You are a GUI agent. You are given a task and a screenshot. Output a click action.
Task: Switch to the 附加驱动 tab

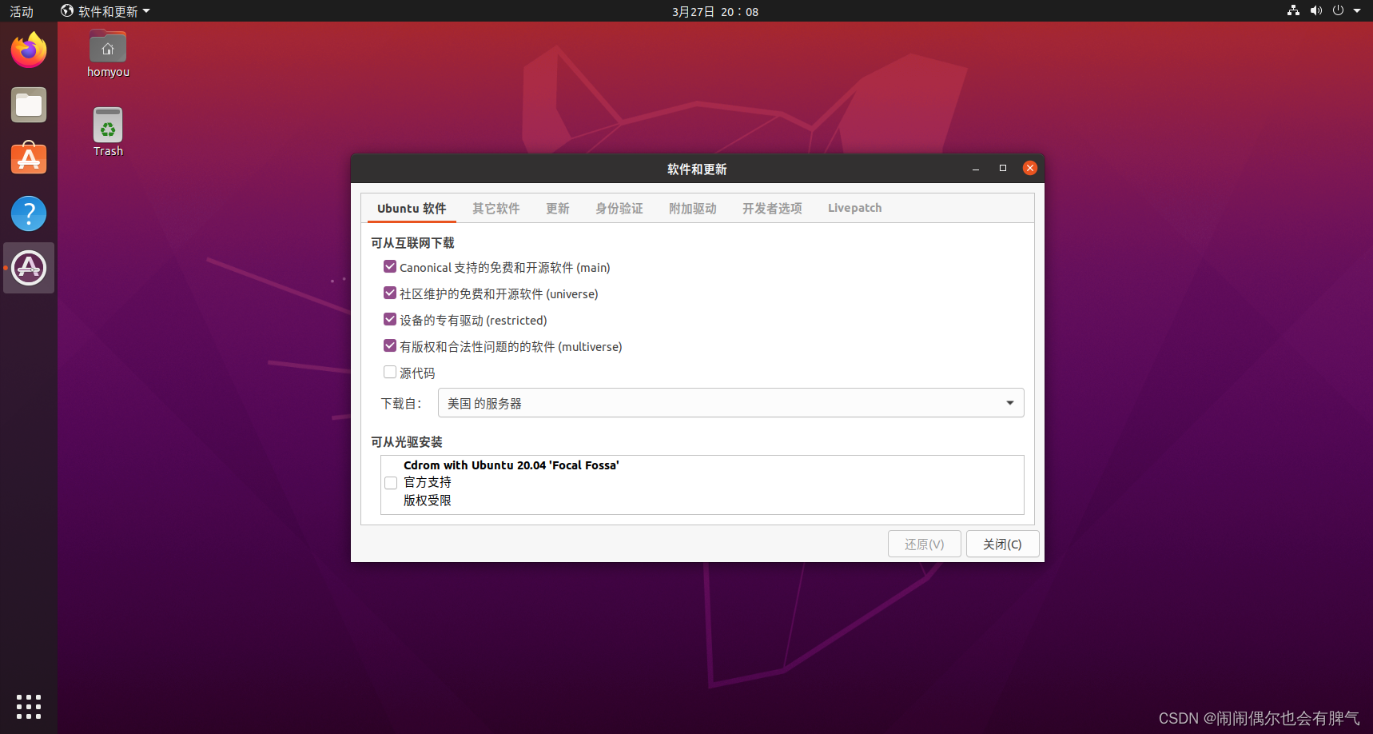(693, 208)
